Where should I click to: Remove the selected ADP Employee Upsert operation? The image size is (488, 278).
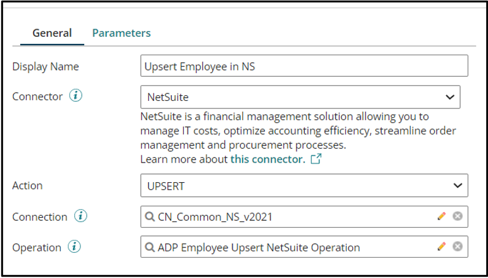point(457,247)
